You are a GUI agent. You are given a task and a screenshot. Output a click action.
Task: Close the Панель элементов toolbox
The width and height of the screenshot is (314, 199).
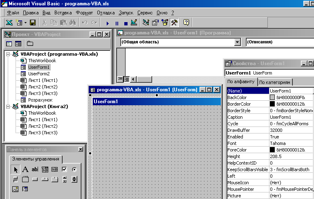(x=81, y=149)
